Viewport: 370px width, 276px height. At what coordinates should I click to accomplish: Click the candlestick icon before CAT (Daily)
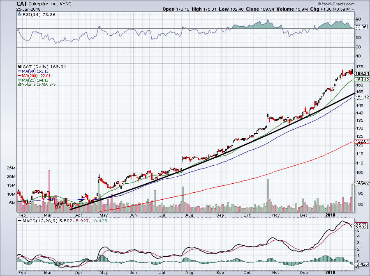[20, 67]
